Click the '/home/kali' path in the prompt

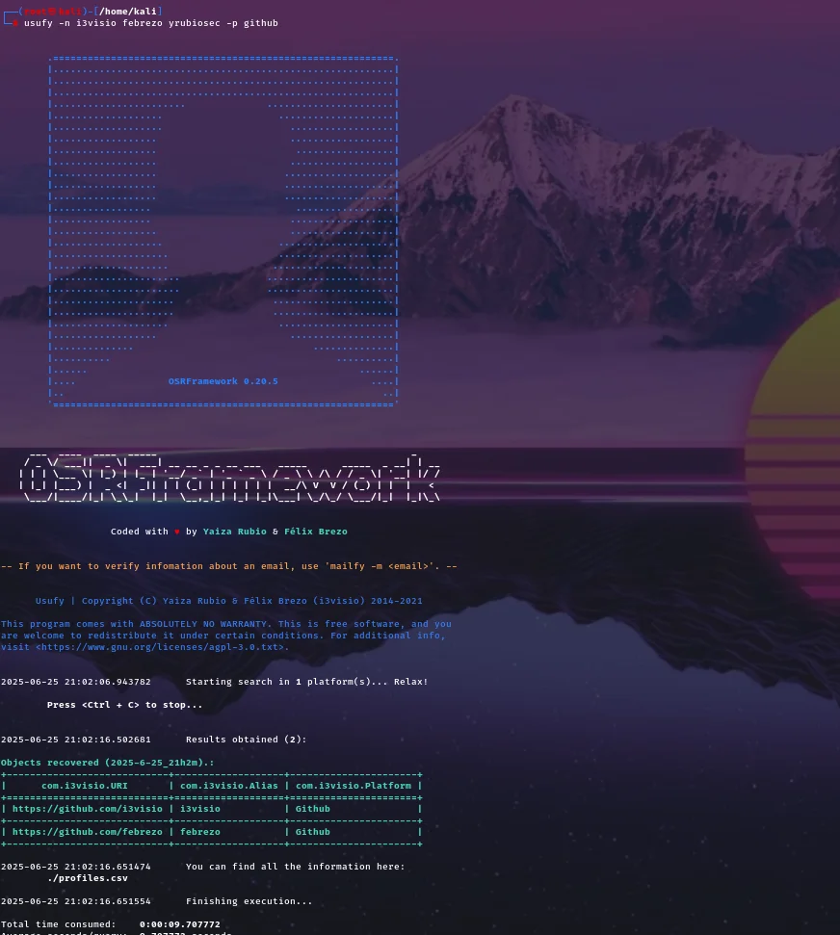(x=128, y=12)
